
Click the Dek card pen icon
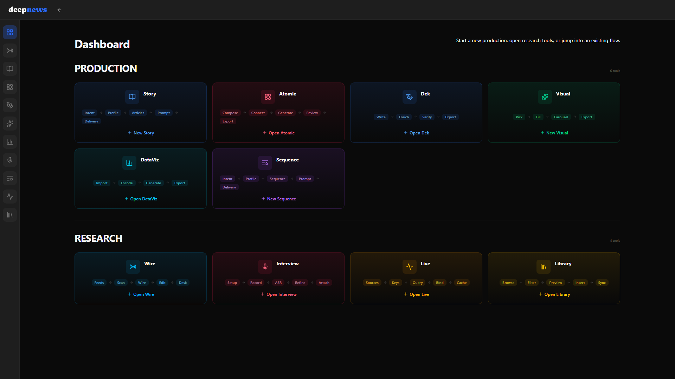[x=410, y=97]
